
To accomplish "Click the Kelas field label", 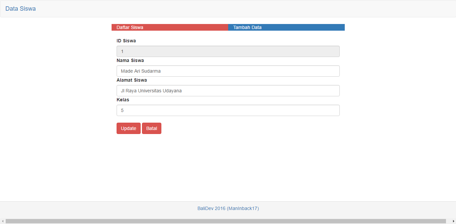I will tap(123, 100).
